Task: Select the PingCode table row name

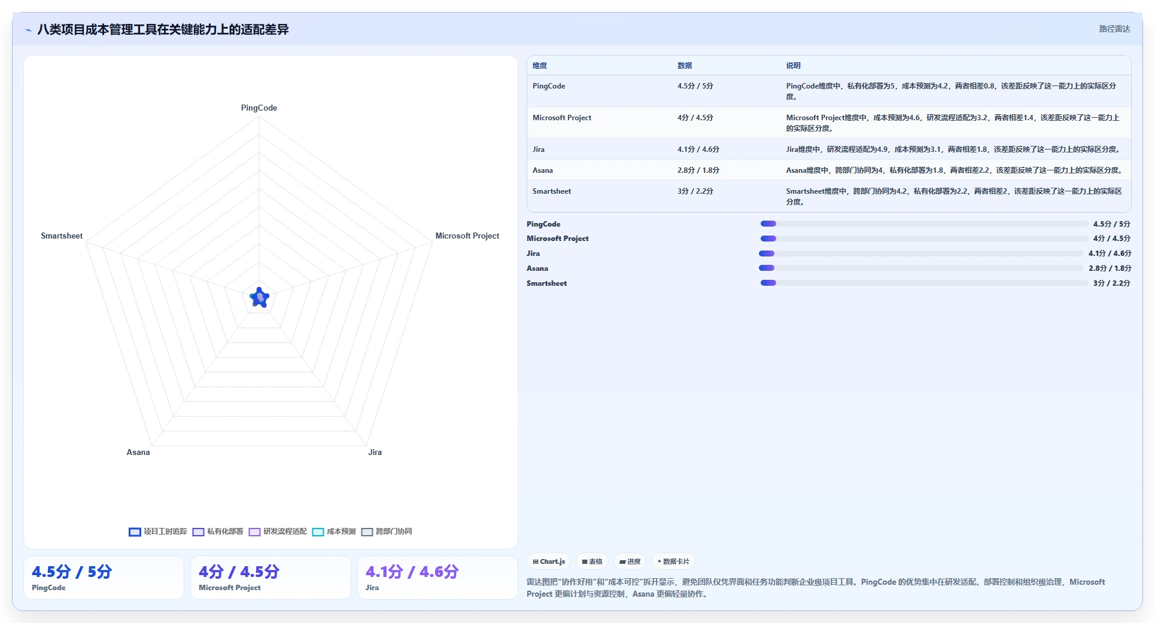Action: point(549,86)
